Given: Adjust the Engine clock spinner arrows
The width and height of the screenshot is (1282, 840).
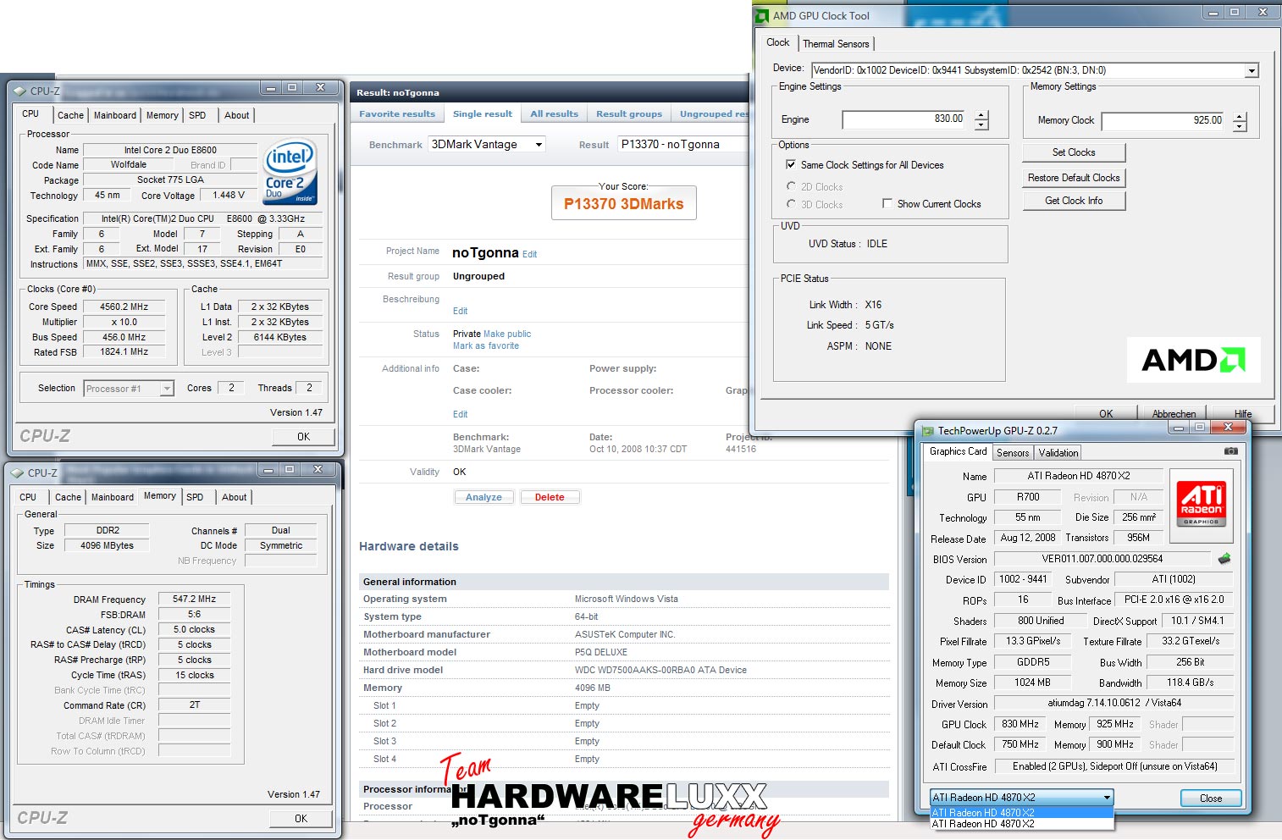Looking at the screenshot, I should point(981,120).
